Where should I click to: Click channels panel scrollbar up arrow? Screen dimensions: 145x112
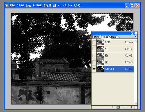136,41
